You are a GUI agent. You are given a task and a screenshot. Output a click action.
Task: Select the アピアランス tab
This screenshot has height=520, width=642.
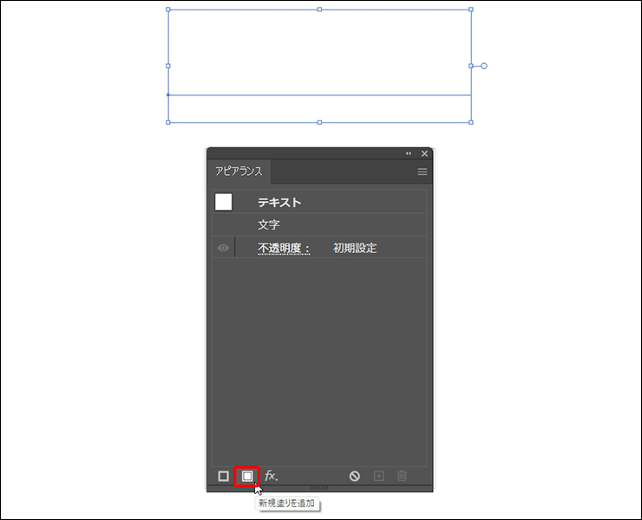pos(239,172)
